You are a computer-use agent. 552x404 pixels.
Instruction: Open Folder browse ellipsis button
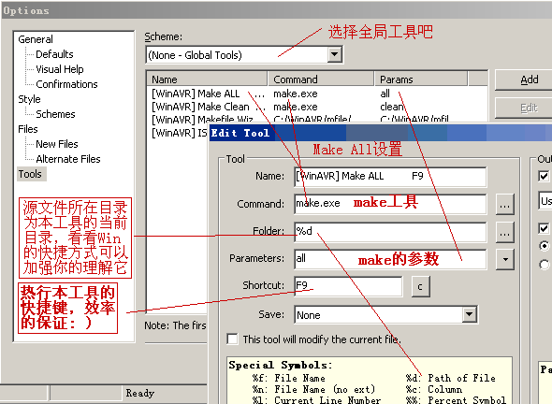505,232
